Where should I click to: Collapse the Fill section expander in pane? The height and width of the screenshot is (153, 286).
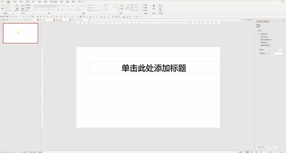[x=258, y=31]
